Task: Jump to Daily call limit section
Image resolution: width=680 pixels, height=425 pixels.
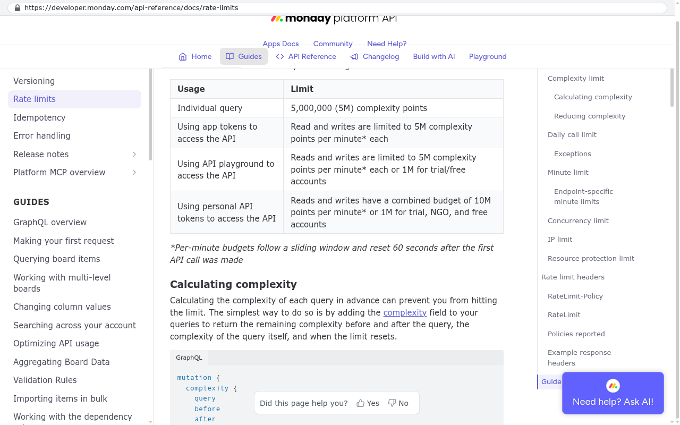Action: point(572,134)
